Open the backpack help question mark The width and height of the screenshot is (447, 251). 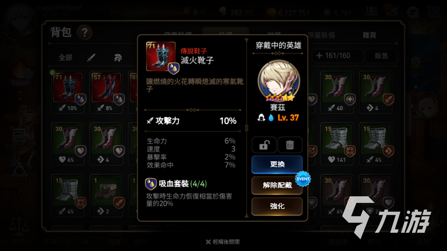click(x=84, y=33)
